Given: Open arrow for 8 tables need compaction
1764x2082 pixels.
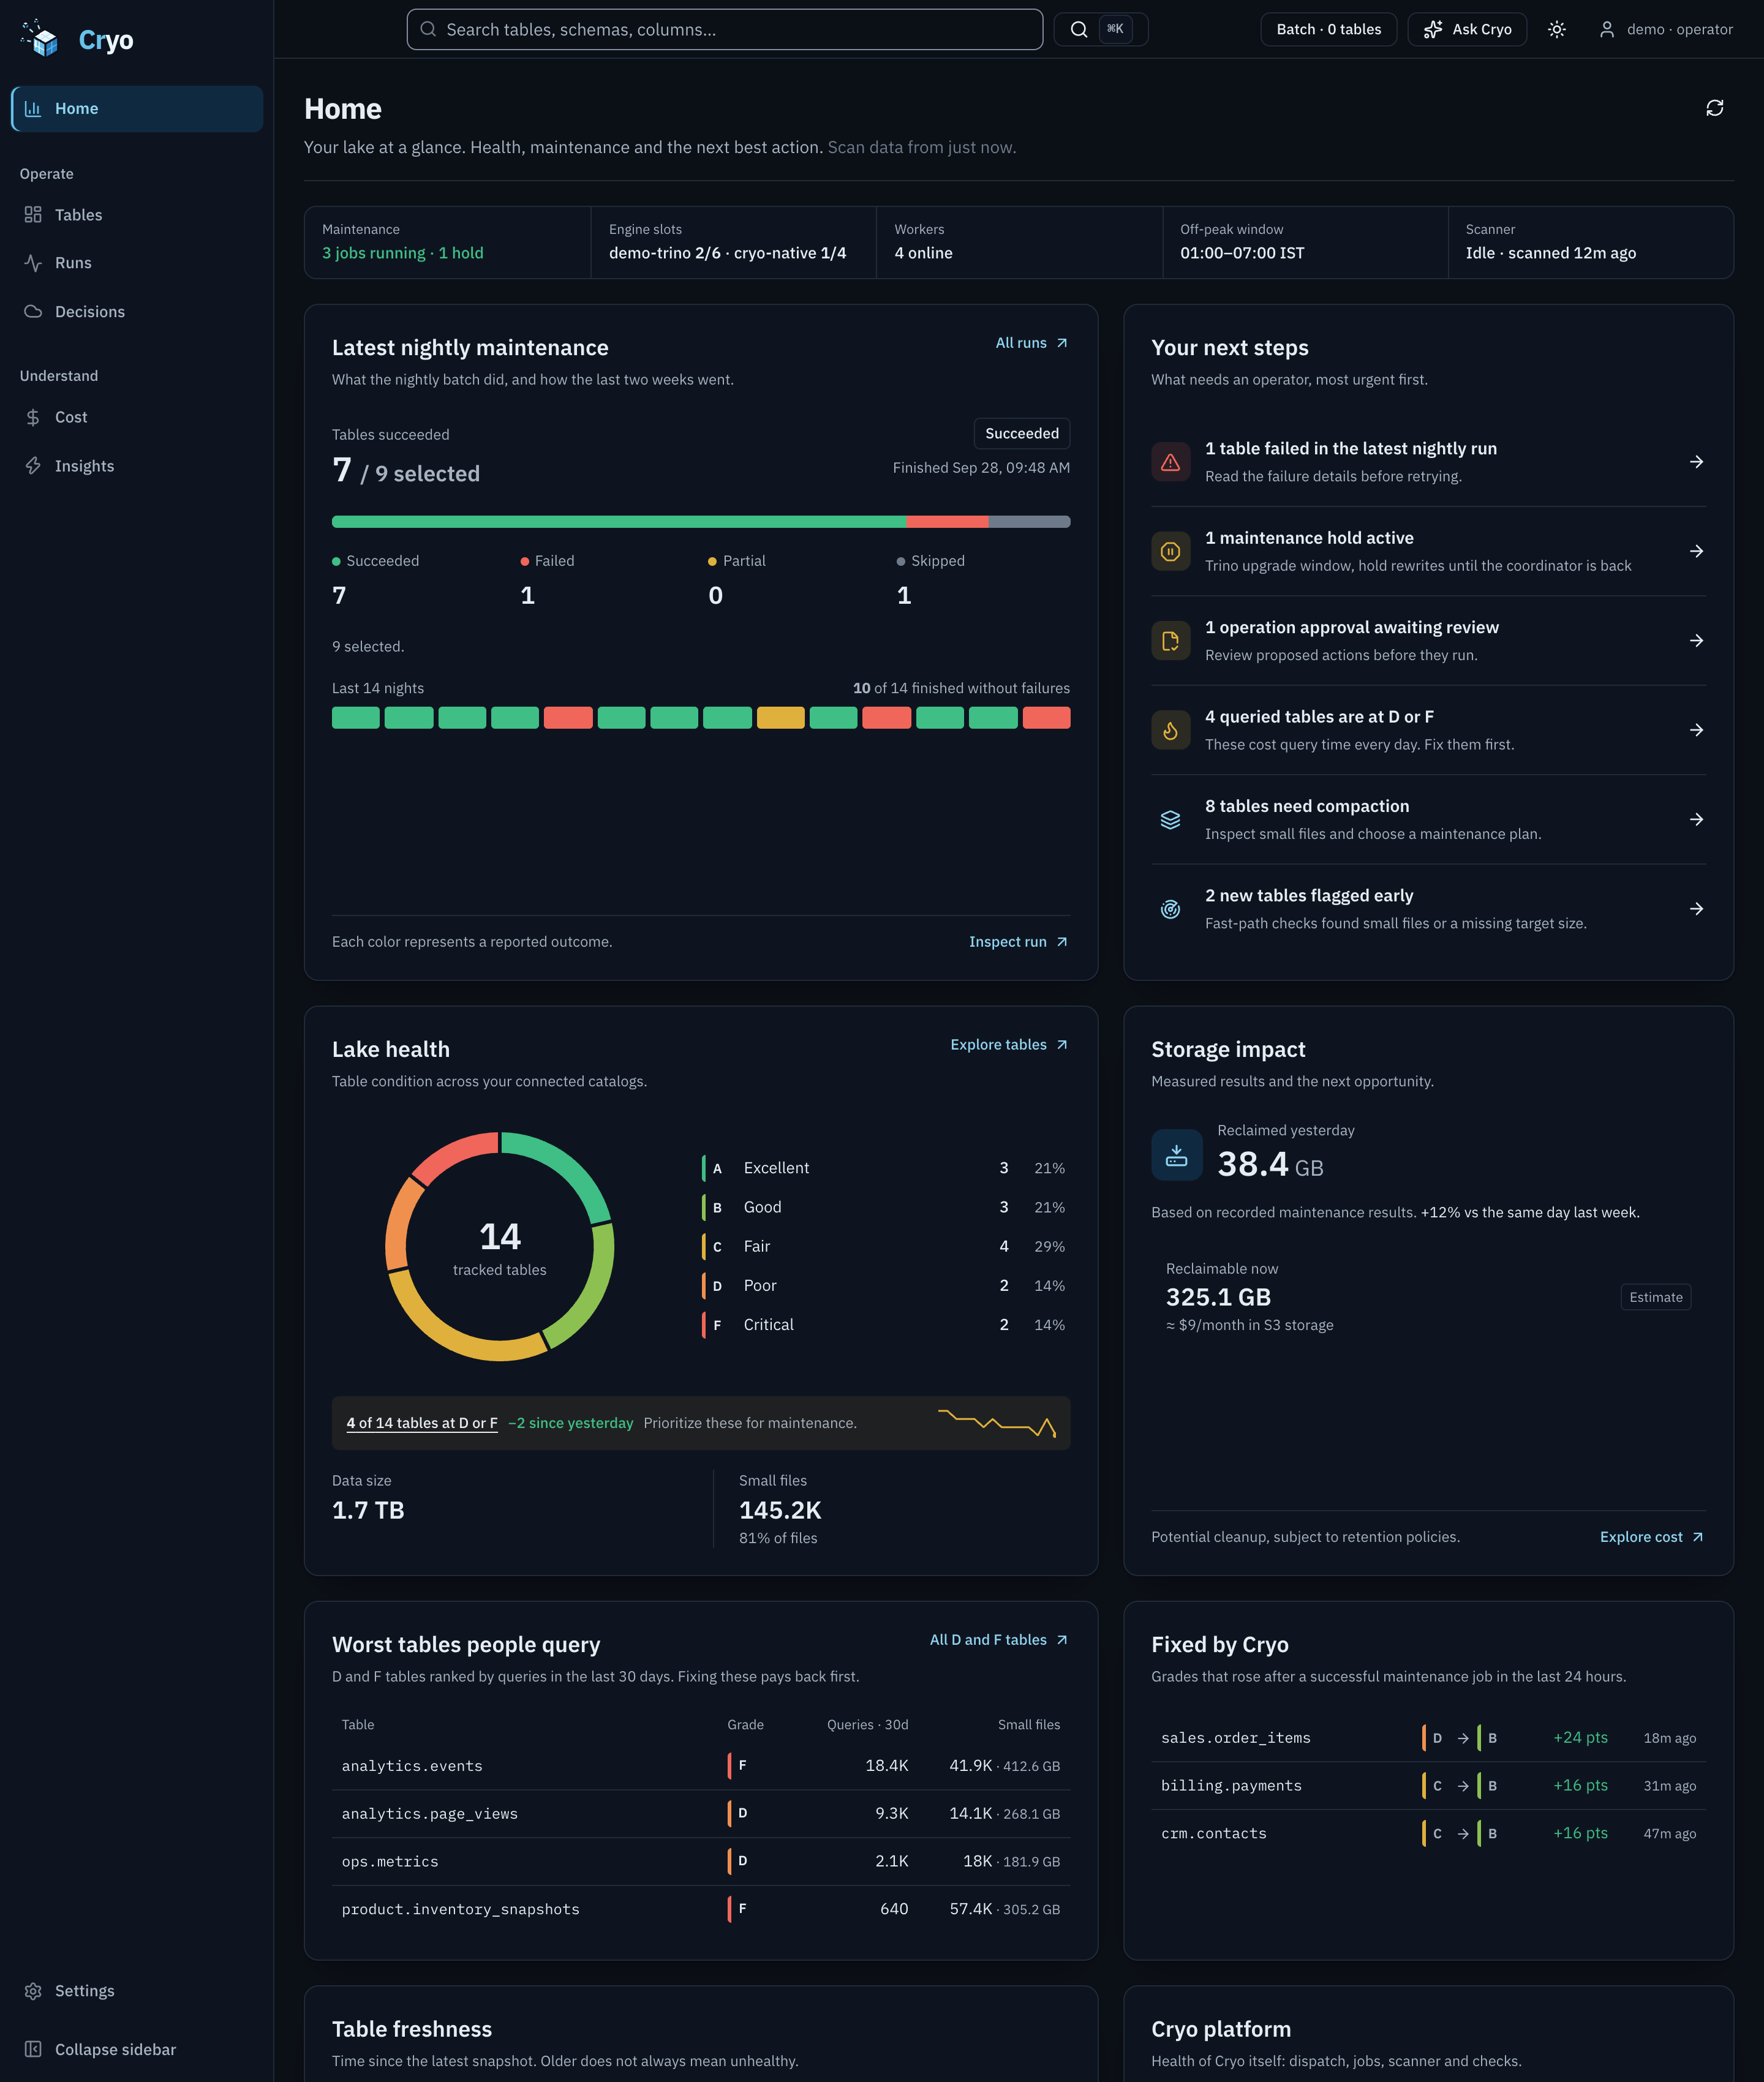Looking at the screenshot, I should click(1696, 819).
